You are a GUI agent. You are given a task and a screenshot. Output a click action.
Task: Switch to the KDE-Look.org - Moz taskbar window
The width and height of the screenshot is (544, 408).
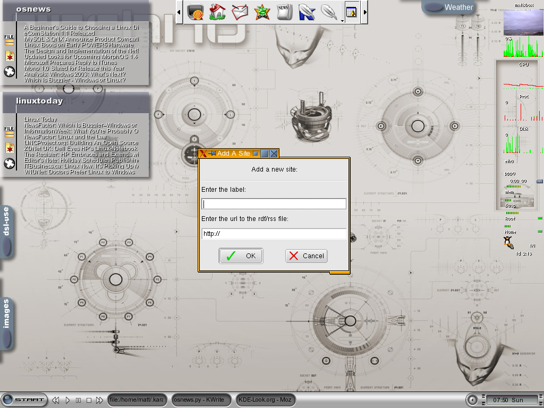266,399
